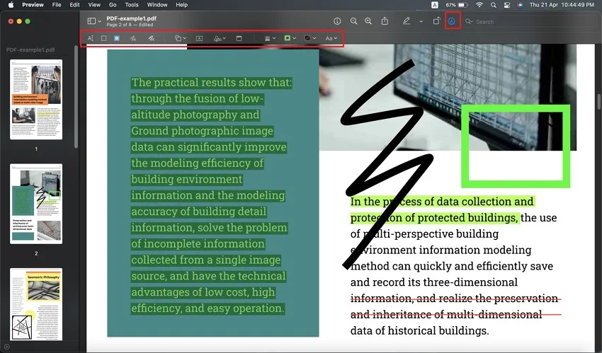Screen dimensions: 602x353
Task: Add a Note annotation
Action: 239,38
